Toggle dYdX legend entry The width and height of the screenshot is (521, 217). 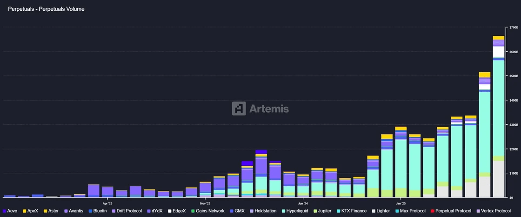[x=154, y=211]
